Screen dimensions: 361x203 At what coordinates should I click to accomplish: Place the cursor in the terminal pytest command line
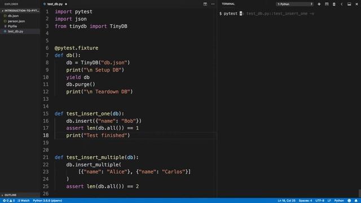coord(267,14)
